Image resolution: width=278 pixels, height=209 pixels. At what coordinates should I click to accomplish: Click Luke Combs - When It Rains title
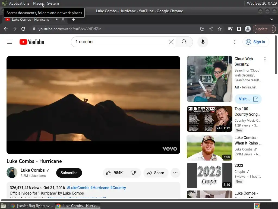point(248,140)
